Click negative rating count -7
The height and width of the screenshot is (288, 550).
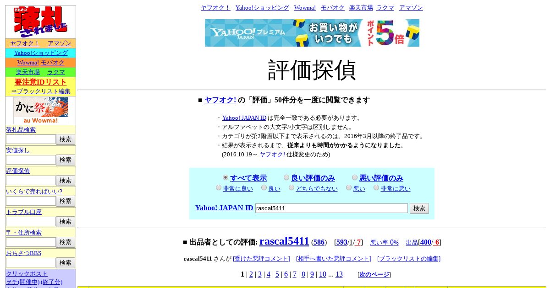tap(358, 242)
